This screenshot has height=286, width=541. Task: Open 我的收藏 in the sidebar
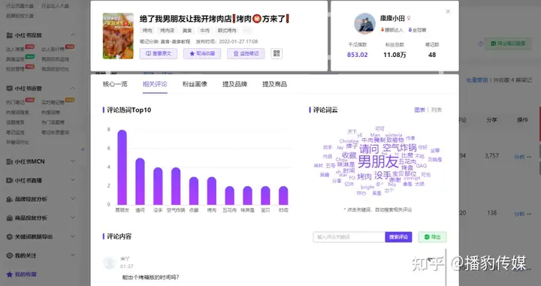26,275
